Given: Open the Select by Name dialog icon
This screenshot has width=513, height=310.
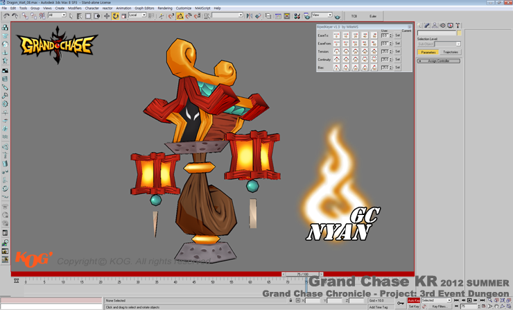Looking at the screenshot, I should pyautogui.click(x=80, y=16).
